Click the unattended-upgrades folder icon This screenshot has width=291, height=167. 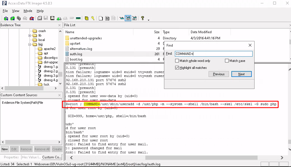coord(67,38)
